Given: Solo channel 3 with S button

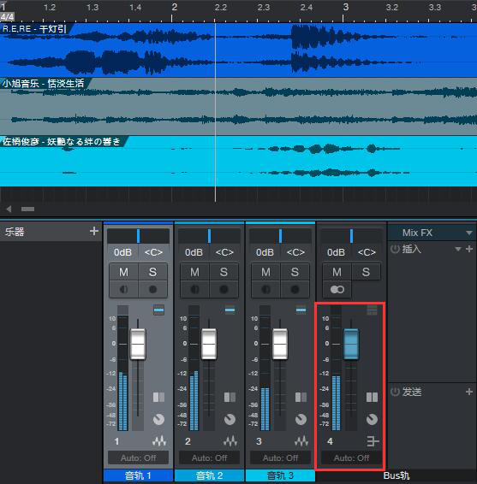Looking at the screenshot, I should click(x=295, y=272).
